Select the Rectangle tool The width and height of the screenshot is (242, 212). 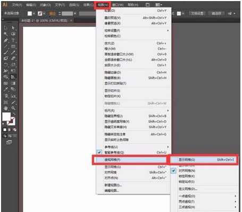click(x=13, y=46)
